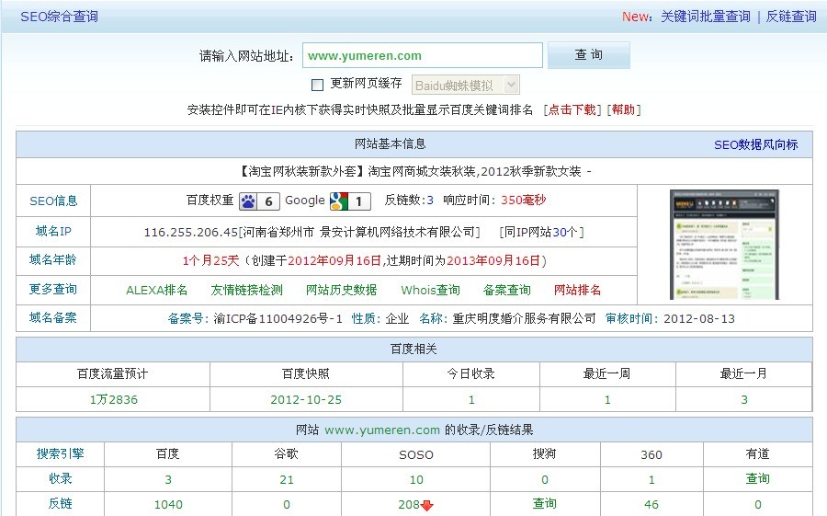The height and width of the screenshot is (516, 827).
Task: Click the 百度快照 date 2012-10-25
Action: (x=306, y=400)
